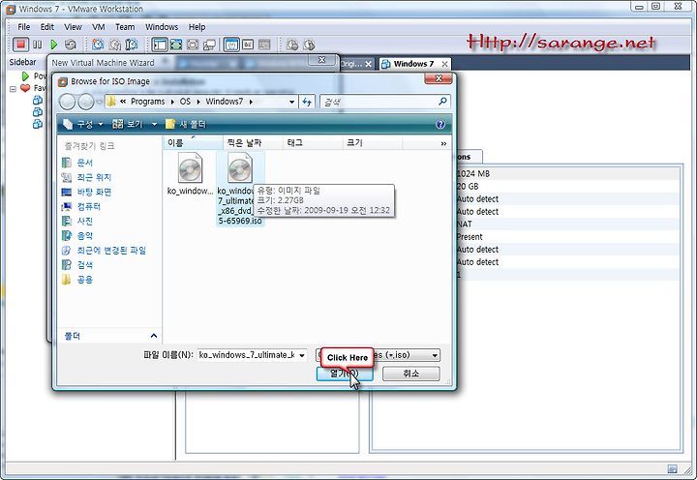Expand the 폴더 folders pane chevron
Screen dimensions: 697x480
pyautogui.click(x=154, y=336)
